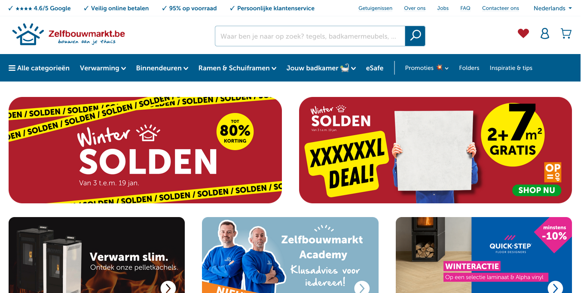
Task: Open the Getuigenissen link
Action: (375, 8)
